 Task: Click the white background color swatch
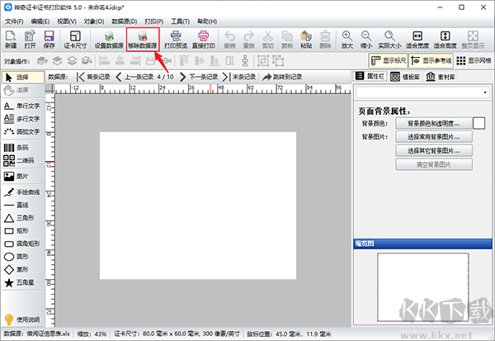478,123
